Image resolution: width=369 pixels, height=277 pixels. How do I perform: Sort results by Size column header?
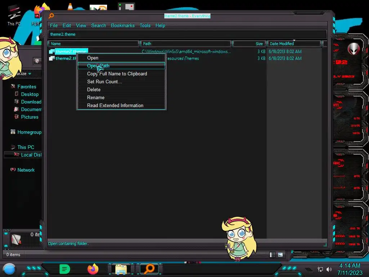(249, 44)
